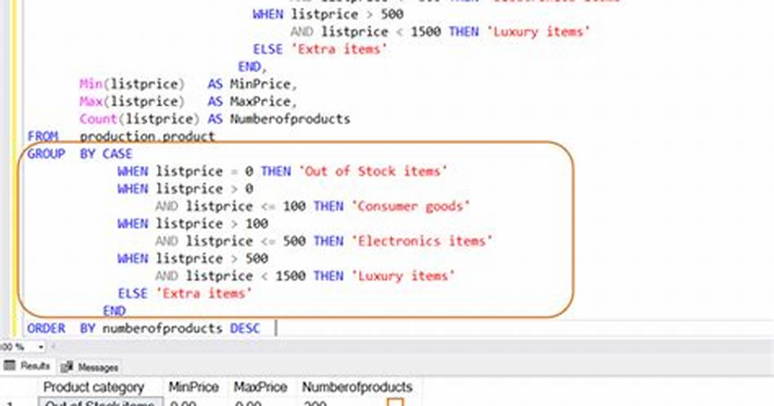
Task: Click the production.product table name
Action: point(147,136)
